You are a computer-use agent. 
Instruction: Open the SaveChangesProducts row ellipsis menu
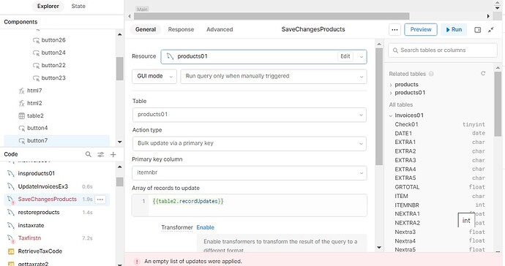click(x=100, y=199)
